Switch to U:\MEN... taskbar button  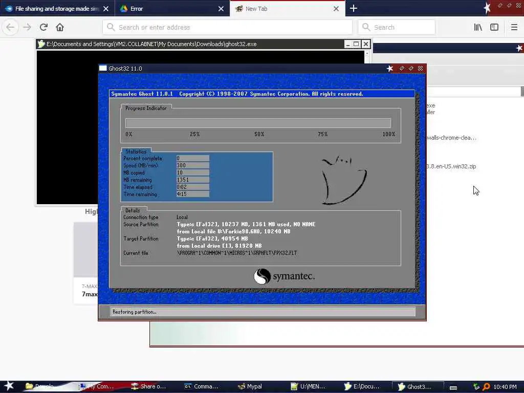pyautogui.click(x=308, y=387)
